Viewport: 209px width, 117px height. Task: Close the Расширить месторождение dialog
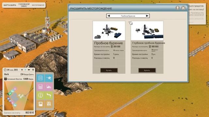(x=183, y=8)
